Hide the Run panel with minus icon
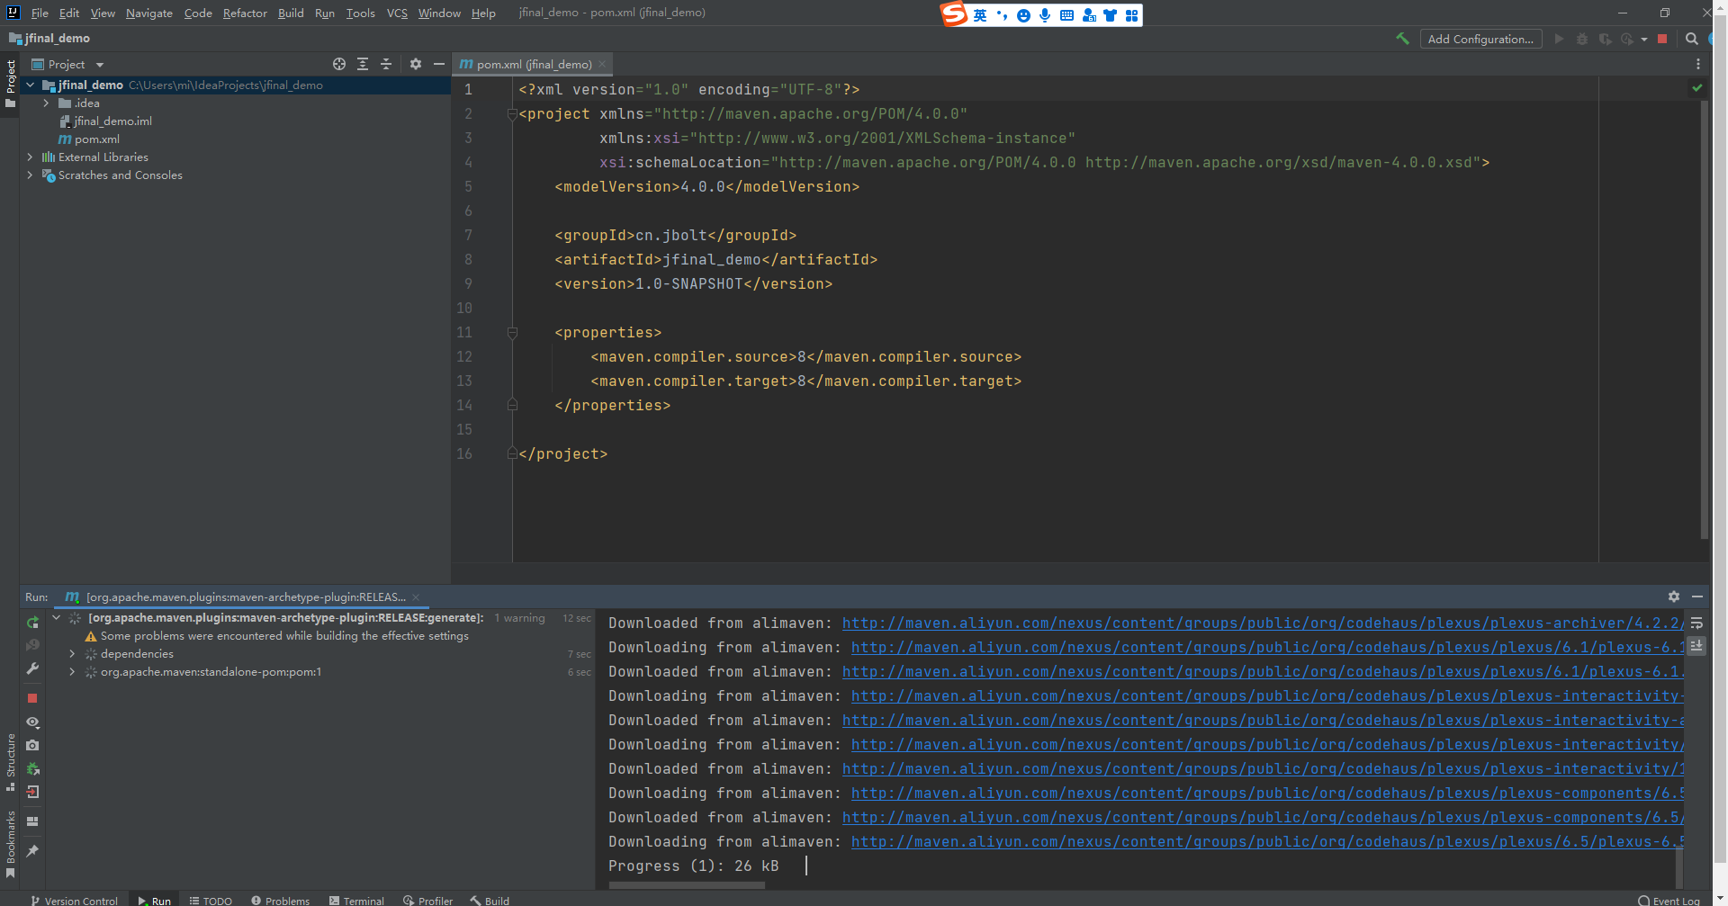This screenshot has height=906, width=1728. pyautogui.click(x=1697, y=597)
